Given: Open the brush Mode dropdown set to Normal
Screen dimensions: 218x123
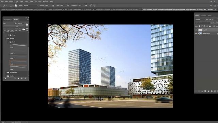Looking at the screenshot, I should point(31,5).
